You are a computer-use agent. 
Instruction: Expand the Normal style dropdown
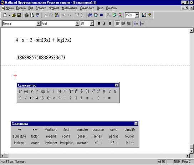point(39,24)
